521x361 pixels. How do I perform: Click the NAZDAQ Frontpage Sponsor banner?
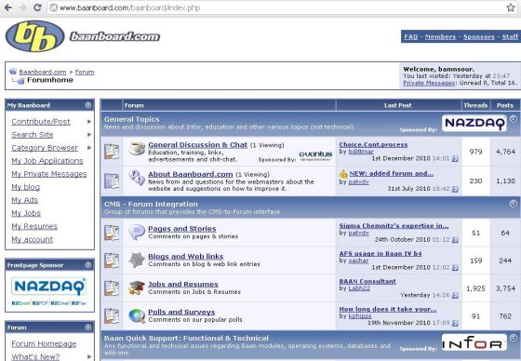[x=49, y=290]
